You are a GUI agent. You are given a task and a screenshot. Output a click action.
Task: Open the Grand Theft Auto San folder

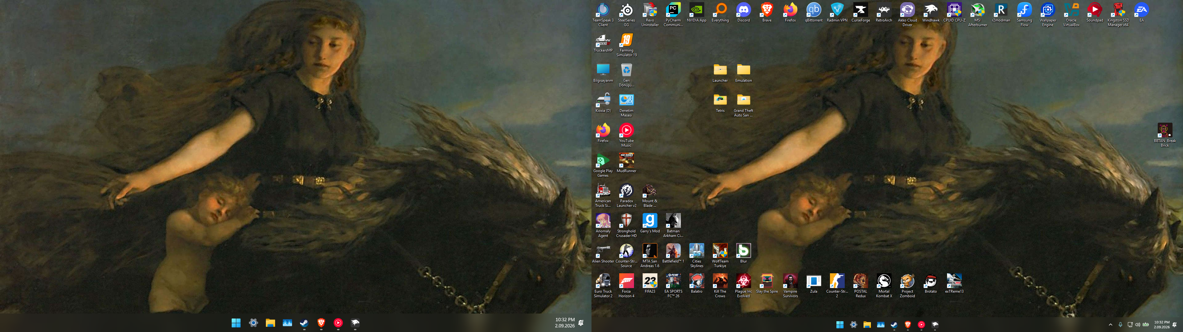tap(743, 105)
